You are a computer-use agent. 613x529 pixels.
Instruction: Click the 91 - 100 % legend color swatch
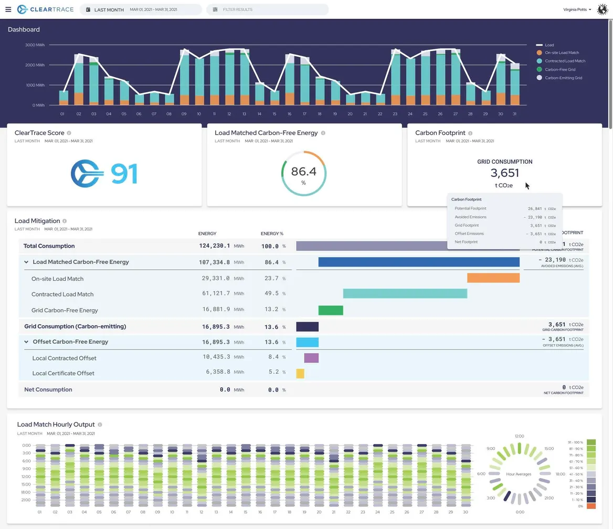pos(591,442)
